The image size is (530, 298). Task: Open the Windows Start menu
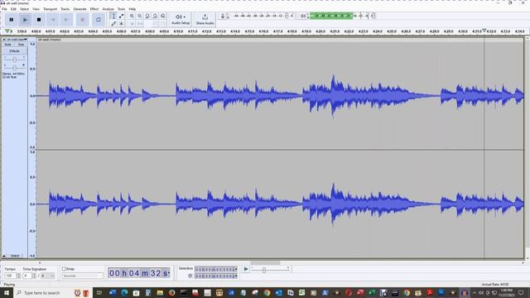6,292
